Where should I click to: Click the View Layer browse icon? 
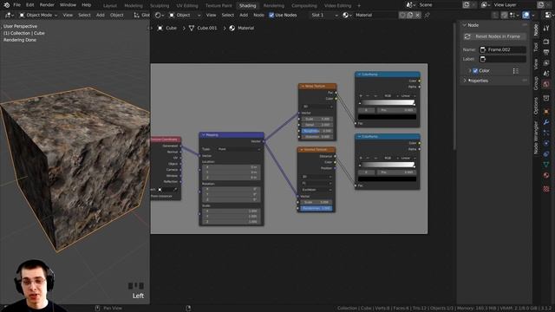(x=486, y=5)
